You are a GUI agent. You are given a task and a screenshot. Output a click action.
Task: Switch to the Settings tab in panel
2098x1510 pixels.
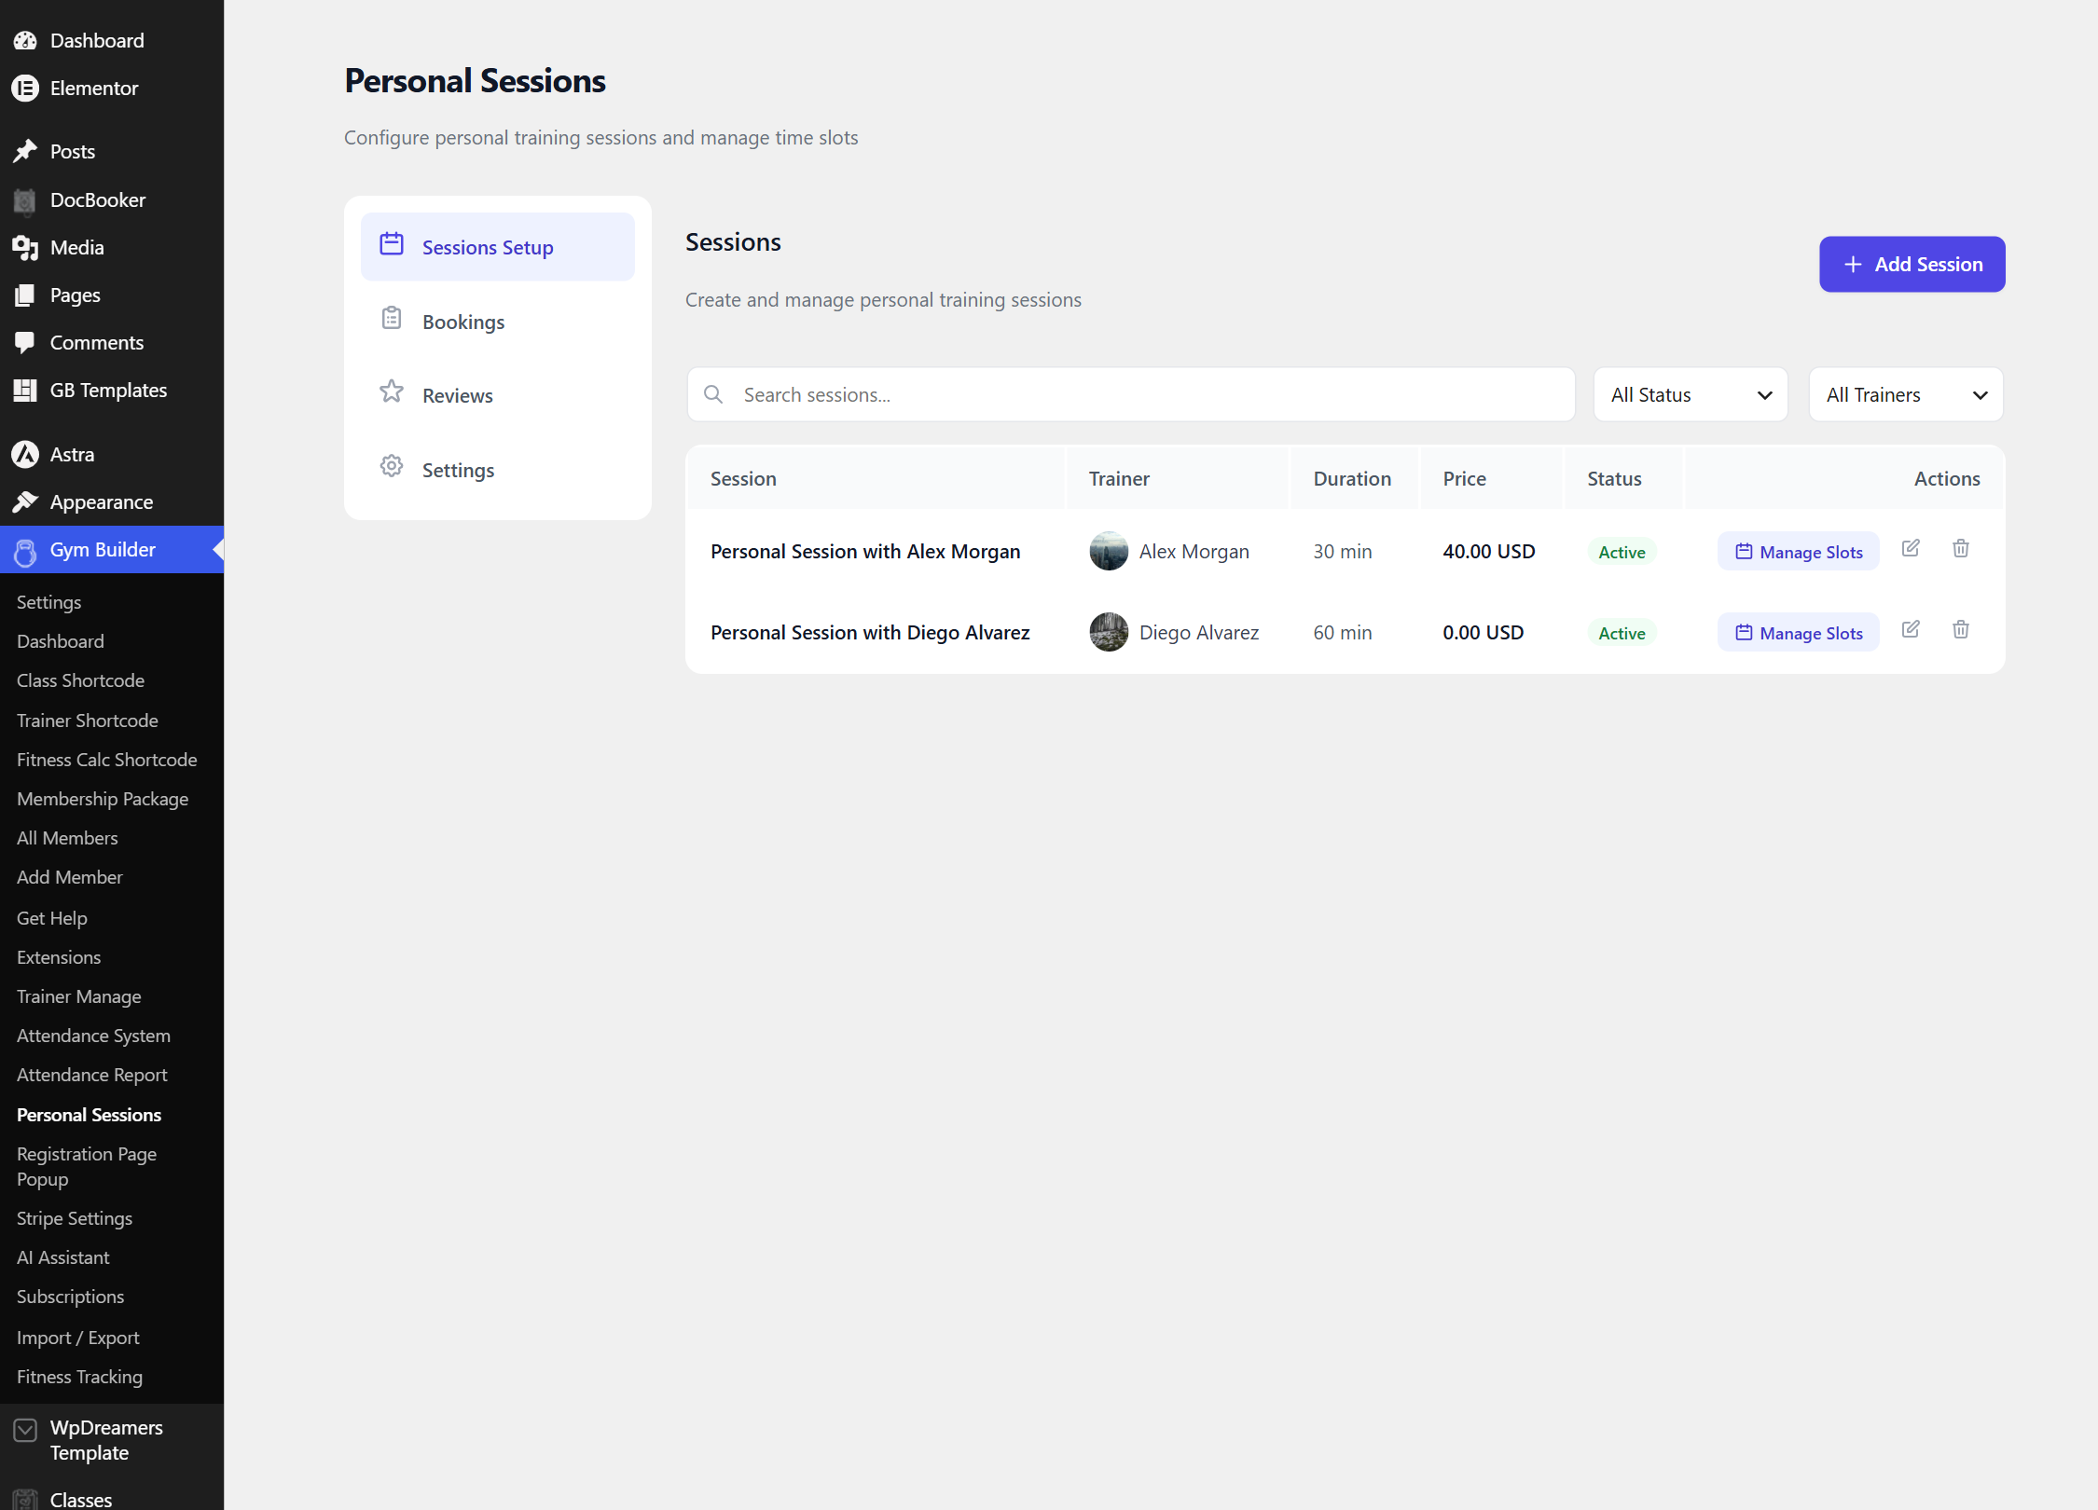click(x=498, y=470)
